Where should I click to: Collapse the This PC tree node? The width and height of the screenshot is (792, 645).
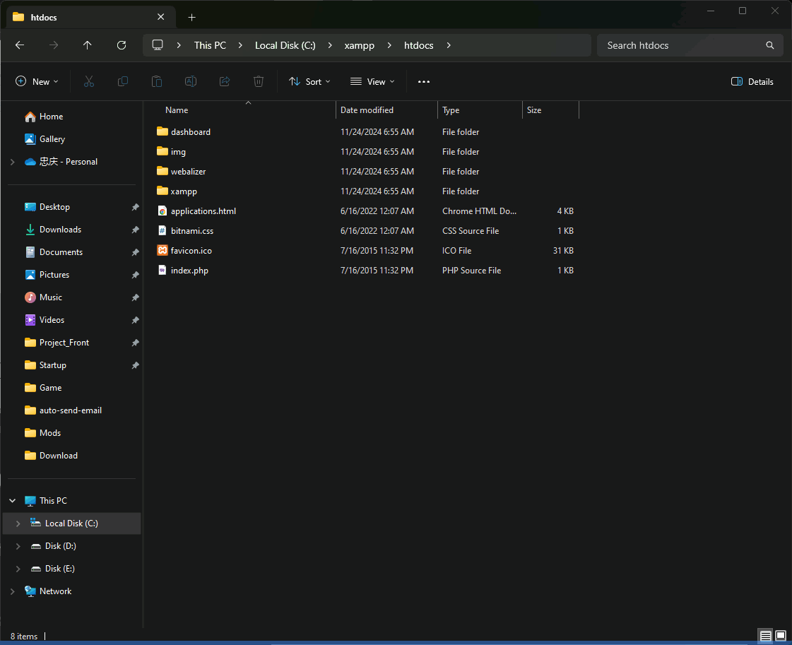pyautogui.click(x=13, y=501)
